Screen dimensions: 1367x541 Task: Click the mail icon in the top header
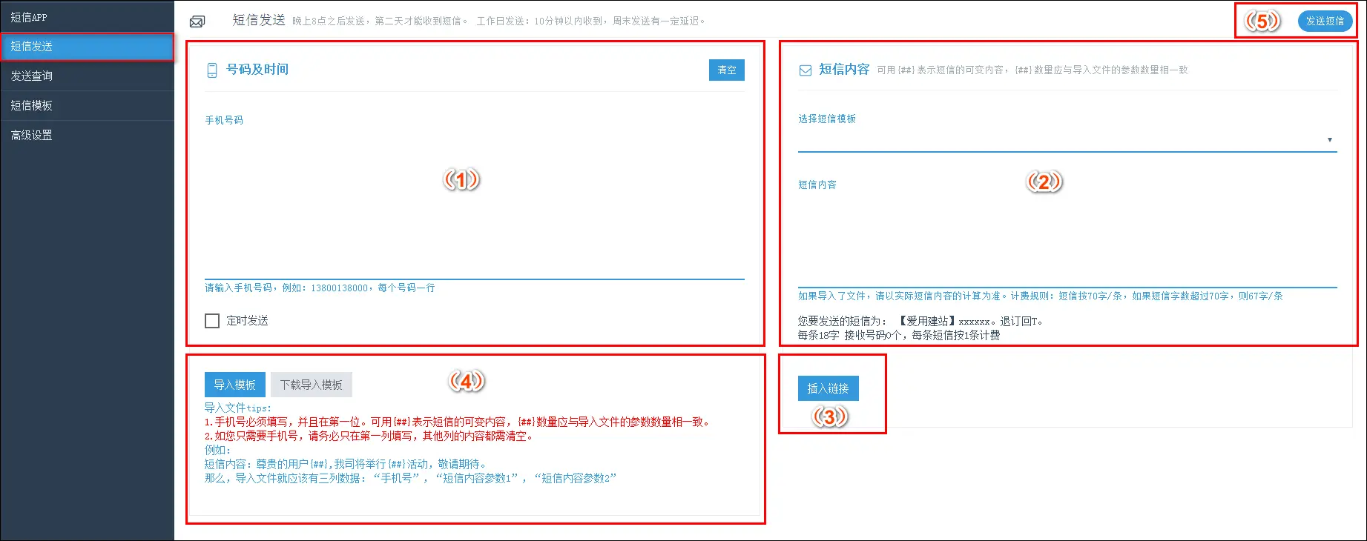(197, 21)
